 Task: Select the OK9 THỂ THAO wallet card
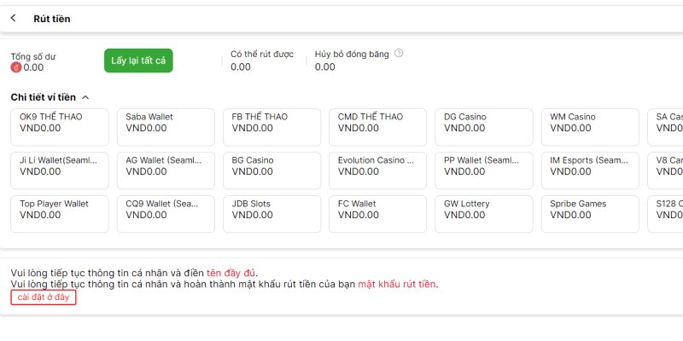pyautogui.click(x=59, y=126)
